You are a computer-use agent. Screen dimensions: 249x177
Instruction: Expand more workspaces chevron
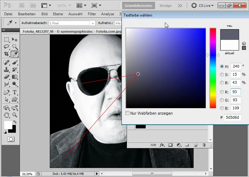[x=180, y=6]
